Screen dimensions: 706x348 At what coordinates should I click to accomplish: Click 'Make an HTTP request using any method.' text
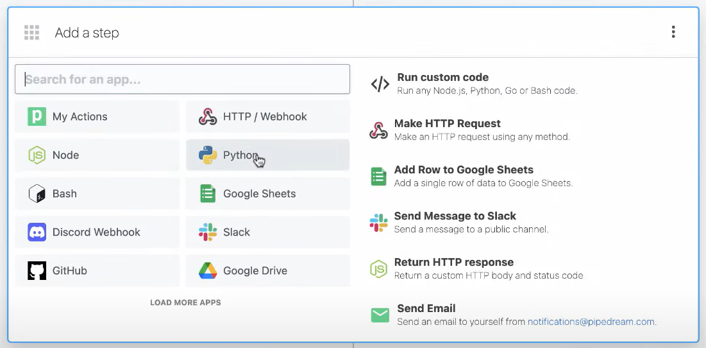coord(482,137)
